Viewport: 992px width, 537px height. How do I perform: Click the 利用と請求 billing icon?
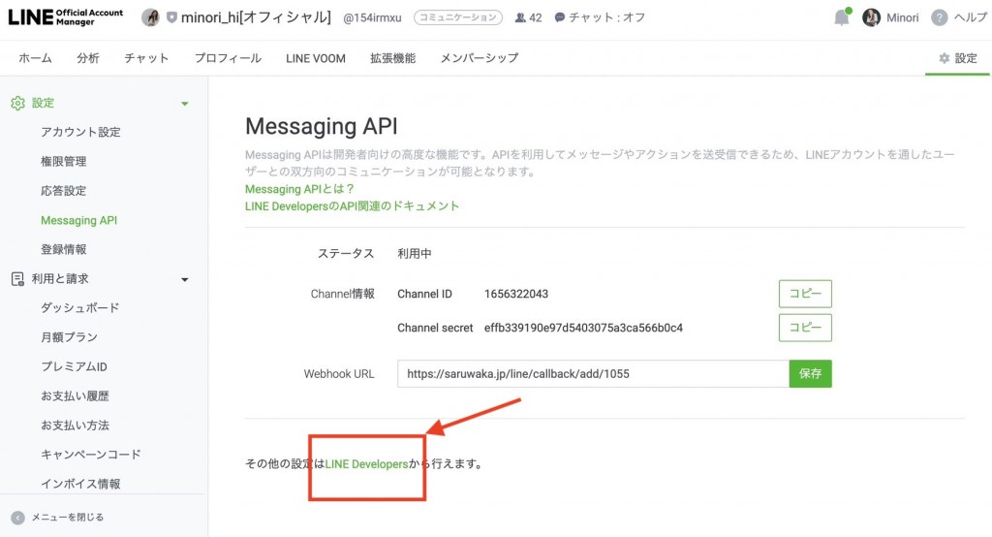pyautogui.click(x=17, y=278)
